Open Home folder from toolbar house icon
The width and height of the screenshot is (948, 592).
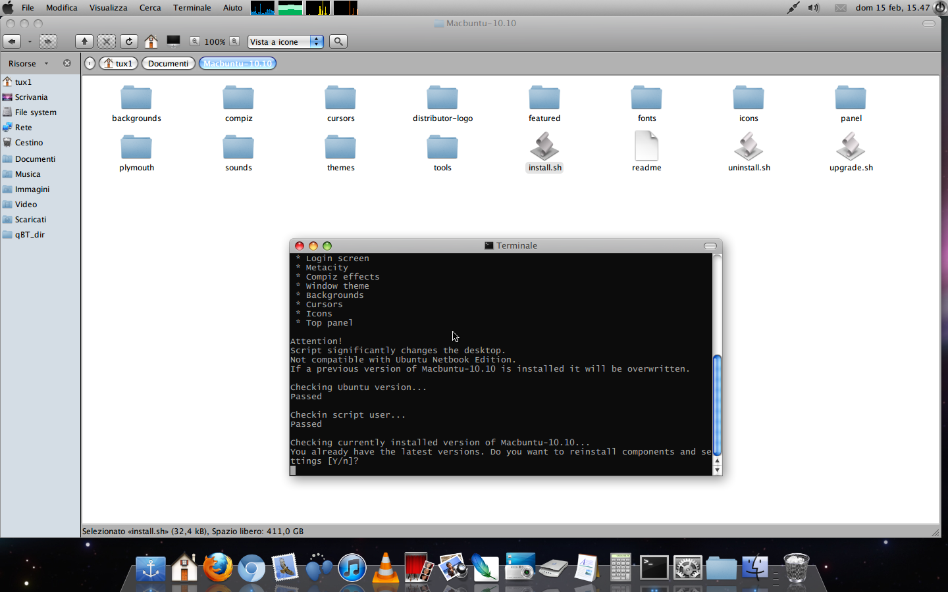(x=151, y=41)
